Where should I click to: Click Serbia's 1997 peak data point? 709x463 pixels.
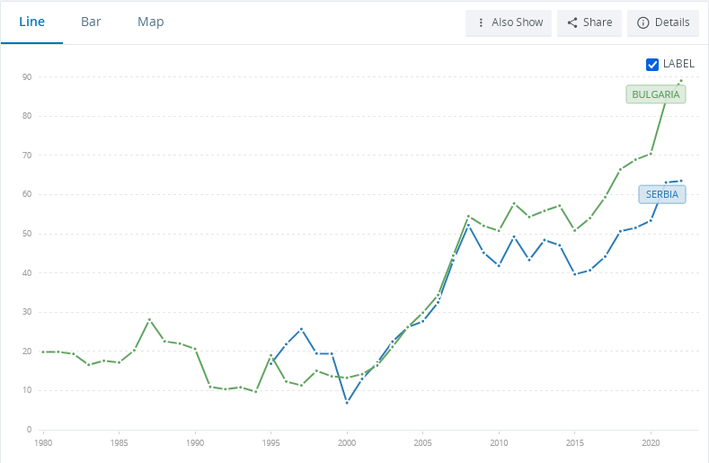[x=302, y=329]
